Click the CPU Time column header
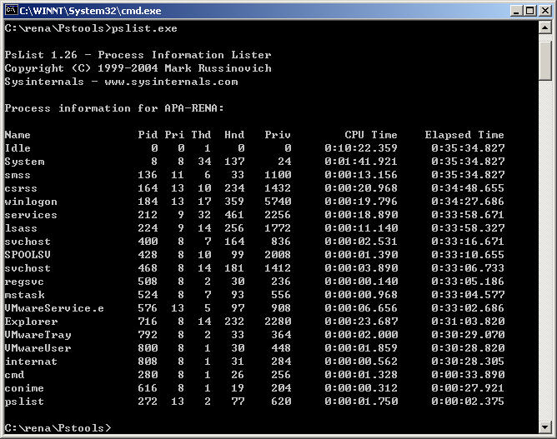 (371, 135)
